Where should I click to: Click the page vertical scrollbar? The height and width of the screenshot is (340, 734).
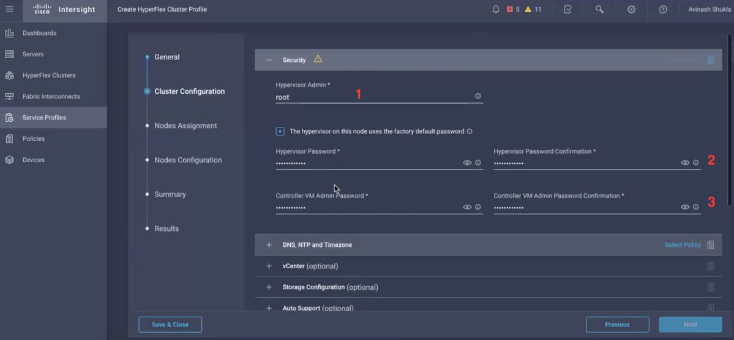pyautogui.click(x=730, y=119)
